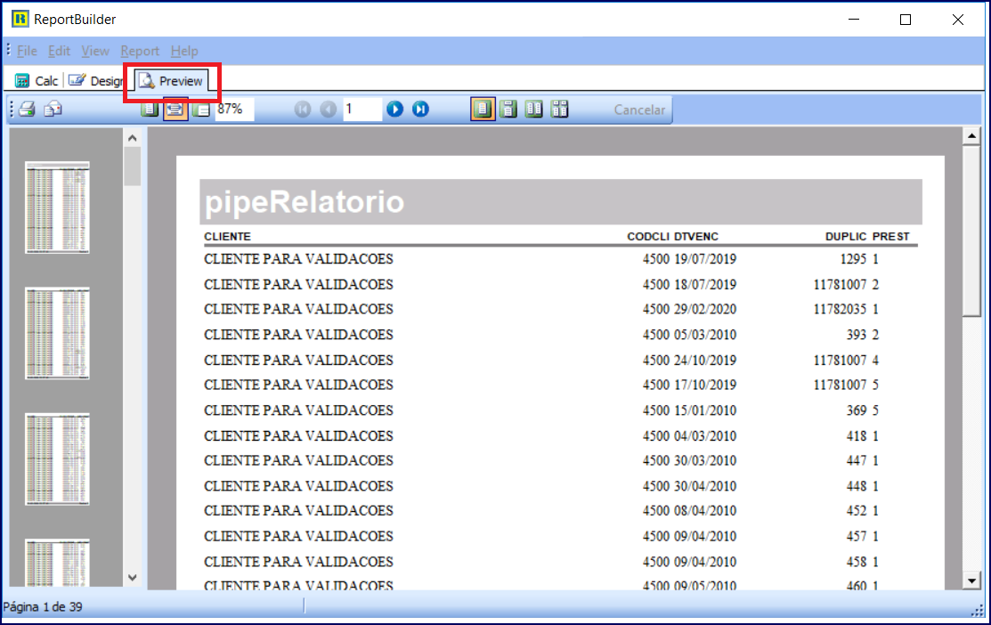
Task: Click the date 30/04/2010
Action: tap(705, 486)
